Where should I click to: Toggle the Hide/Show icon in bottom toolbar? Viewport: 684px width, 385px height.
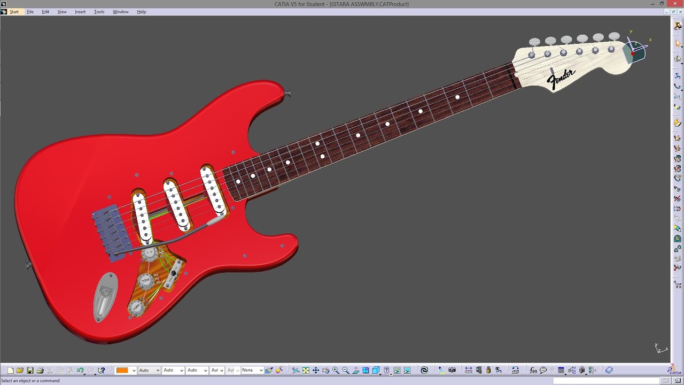397,370
